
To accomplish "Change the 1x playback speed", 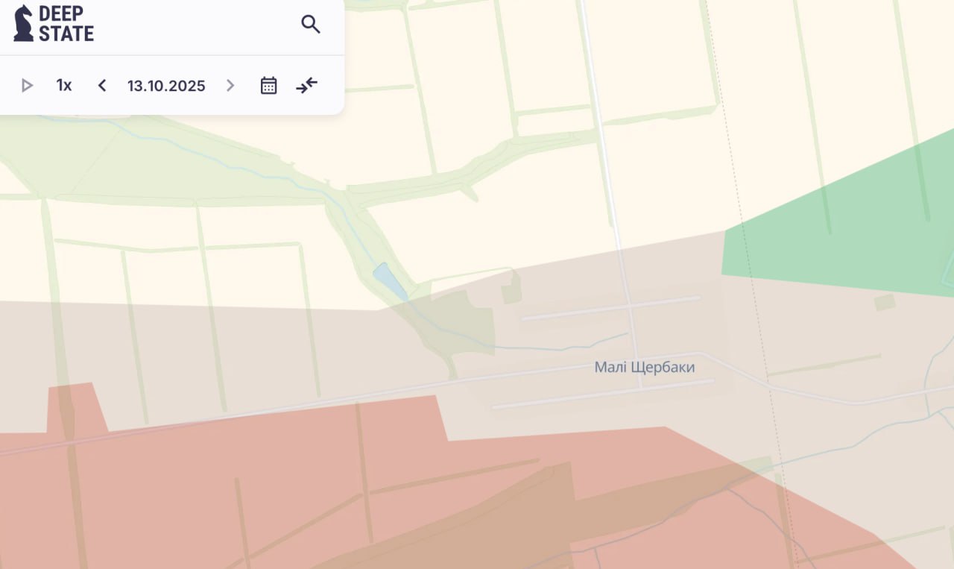I will click(64, 86).
